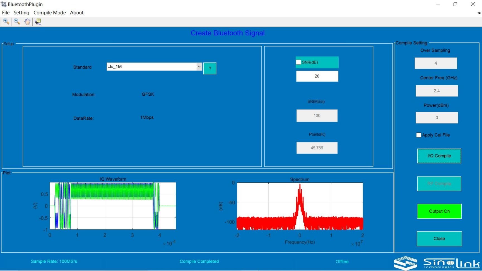Click the teal Close button
The image size is (482, 271).
tap(439, 239)
